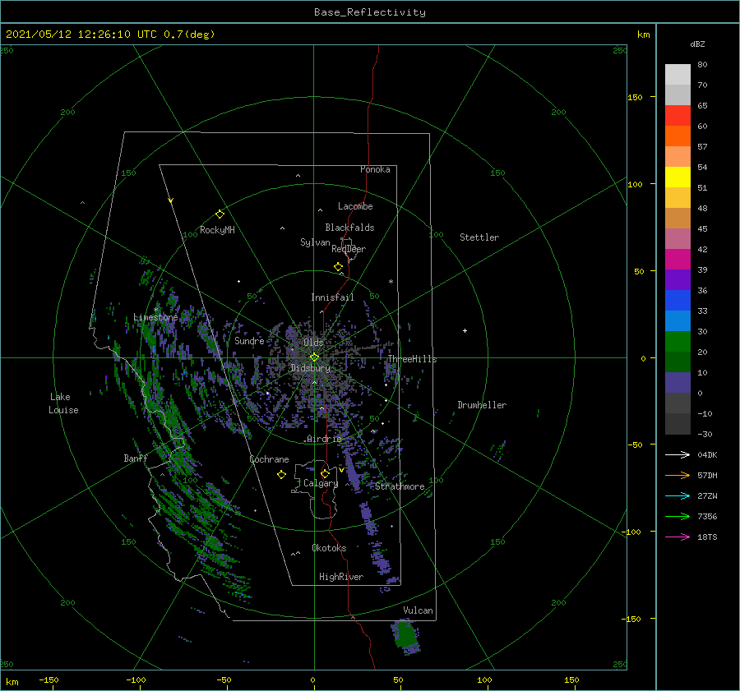Click the Okotoks label
The height and width of the screenshot is (691, 740).
click(x=330, y=548)
